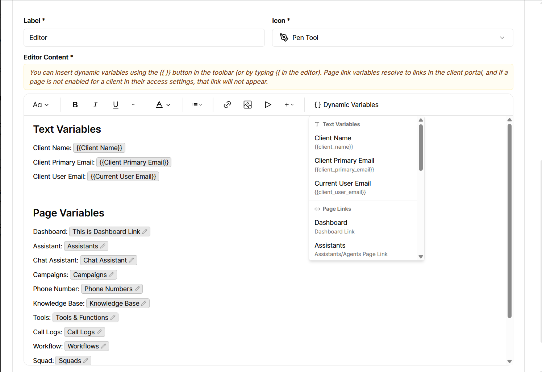Open more formatting options ellipsis
The height and width of the screenshot is (372, 542).
click(134, 105)
